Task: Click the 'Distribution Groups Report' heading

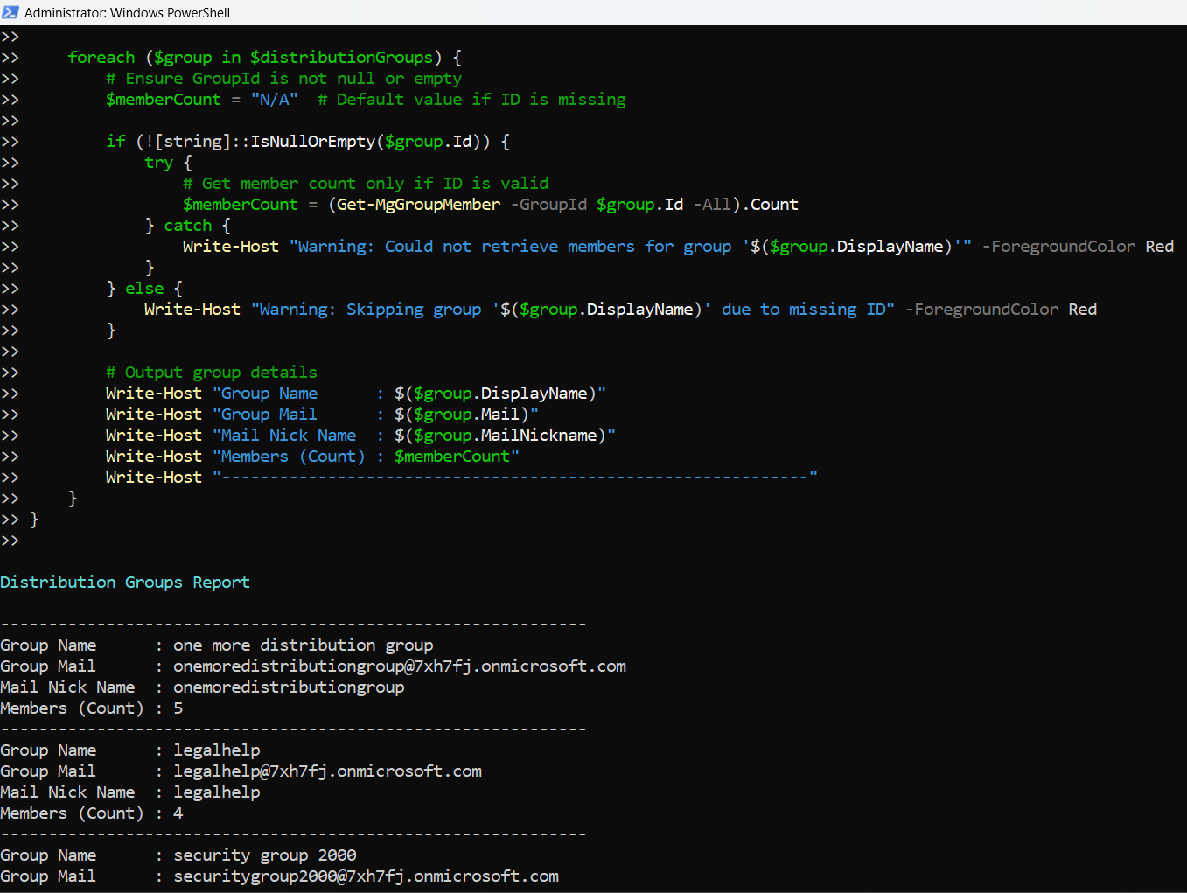Action: coord(125,583)
